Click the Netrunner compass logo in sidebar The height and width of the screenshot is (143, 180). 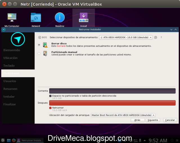pos(18,39)
